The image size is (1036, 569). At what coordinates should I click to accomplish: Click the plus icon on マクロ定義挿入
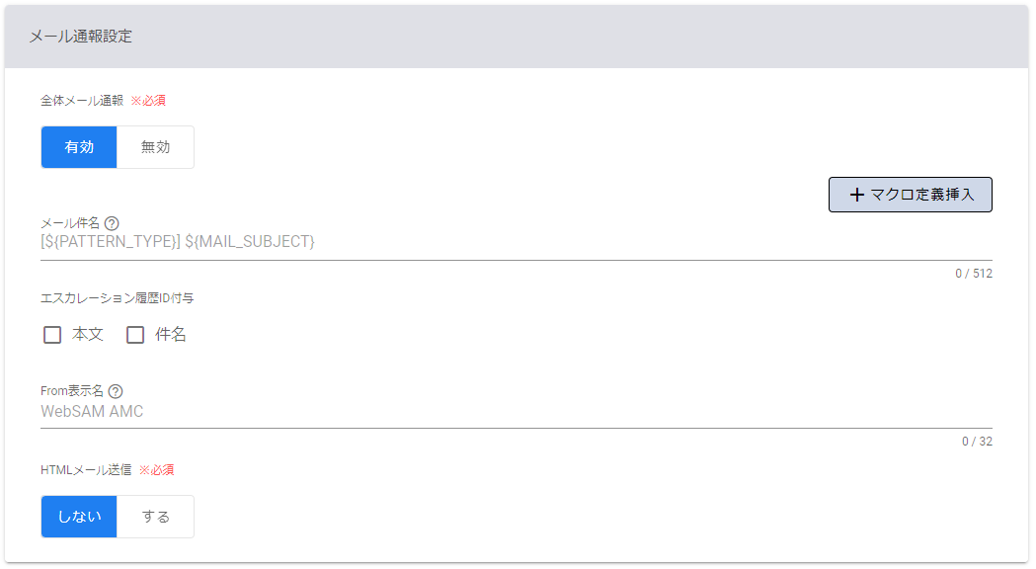point(856,195)
